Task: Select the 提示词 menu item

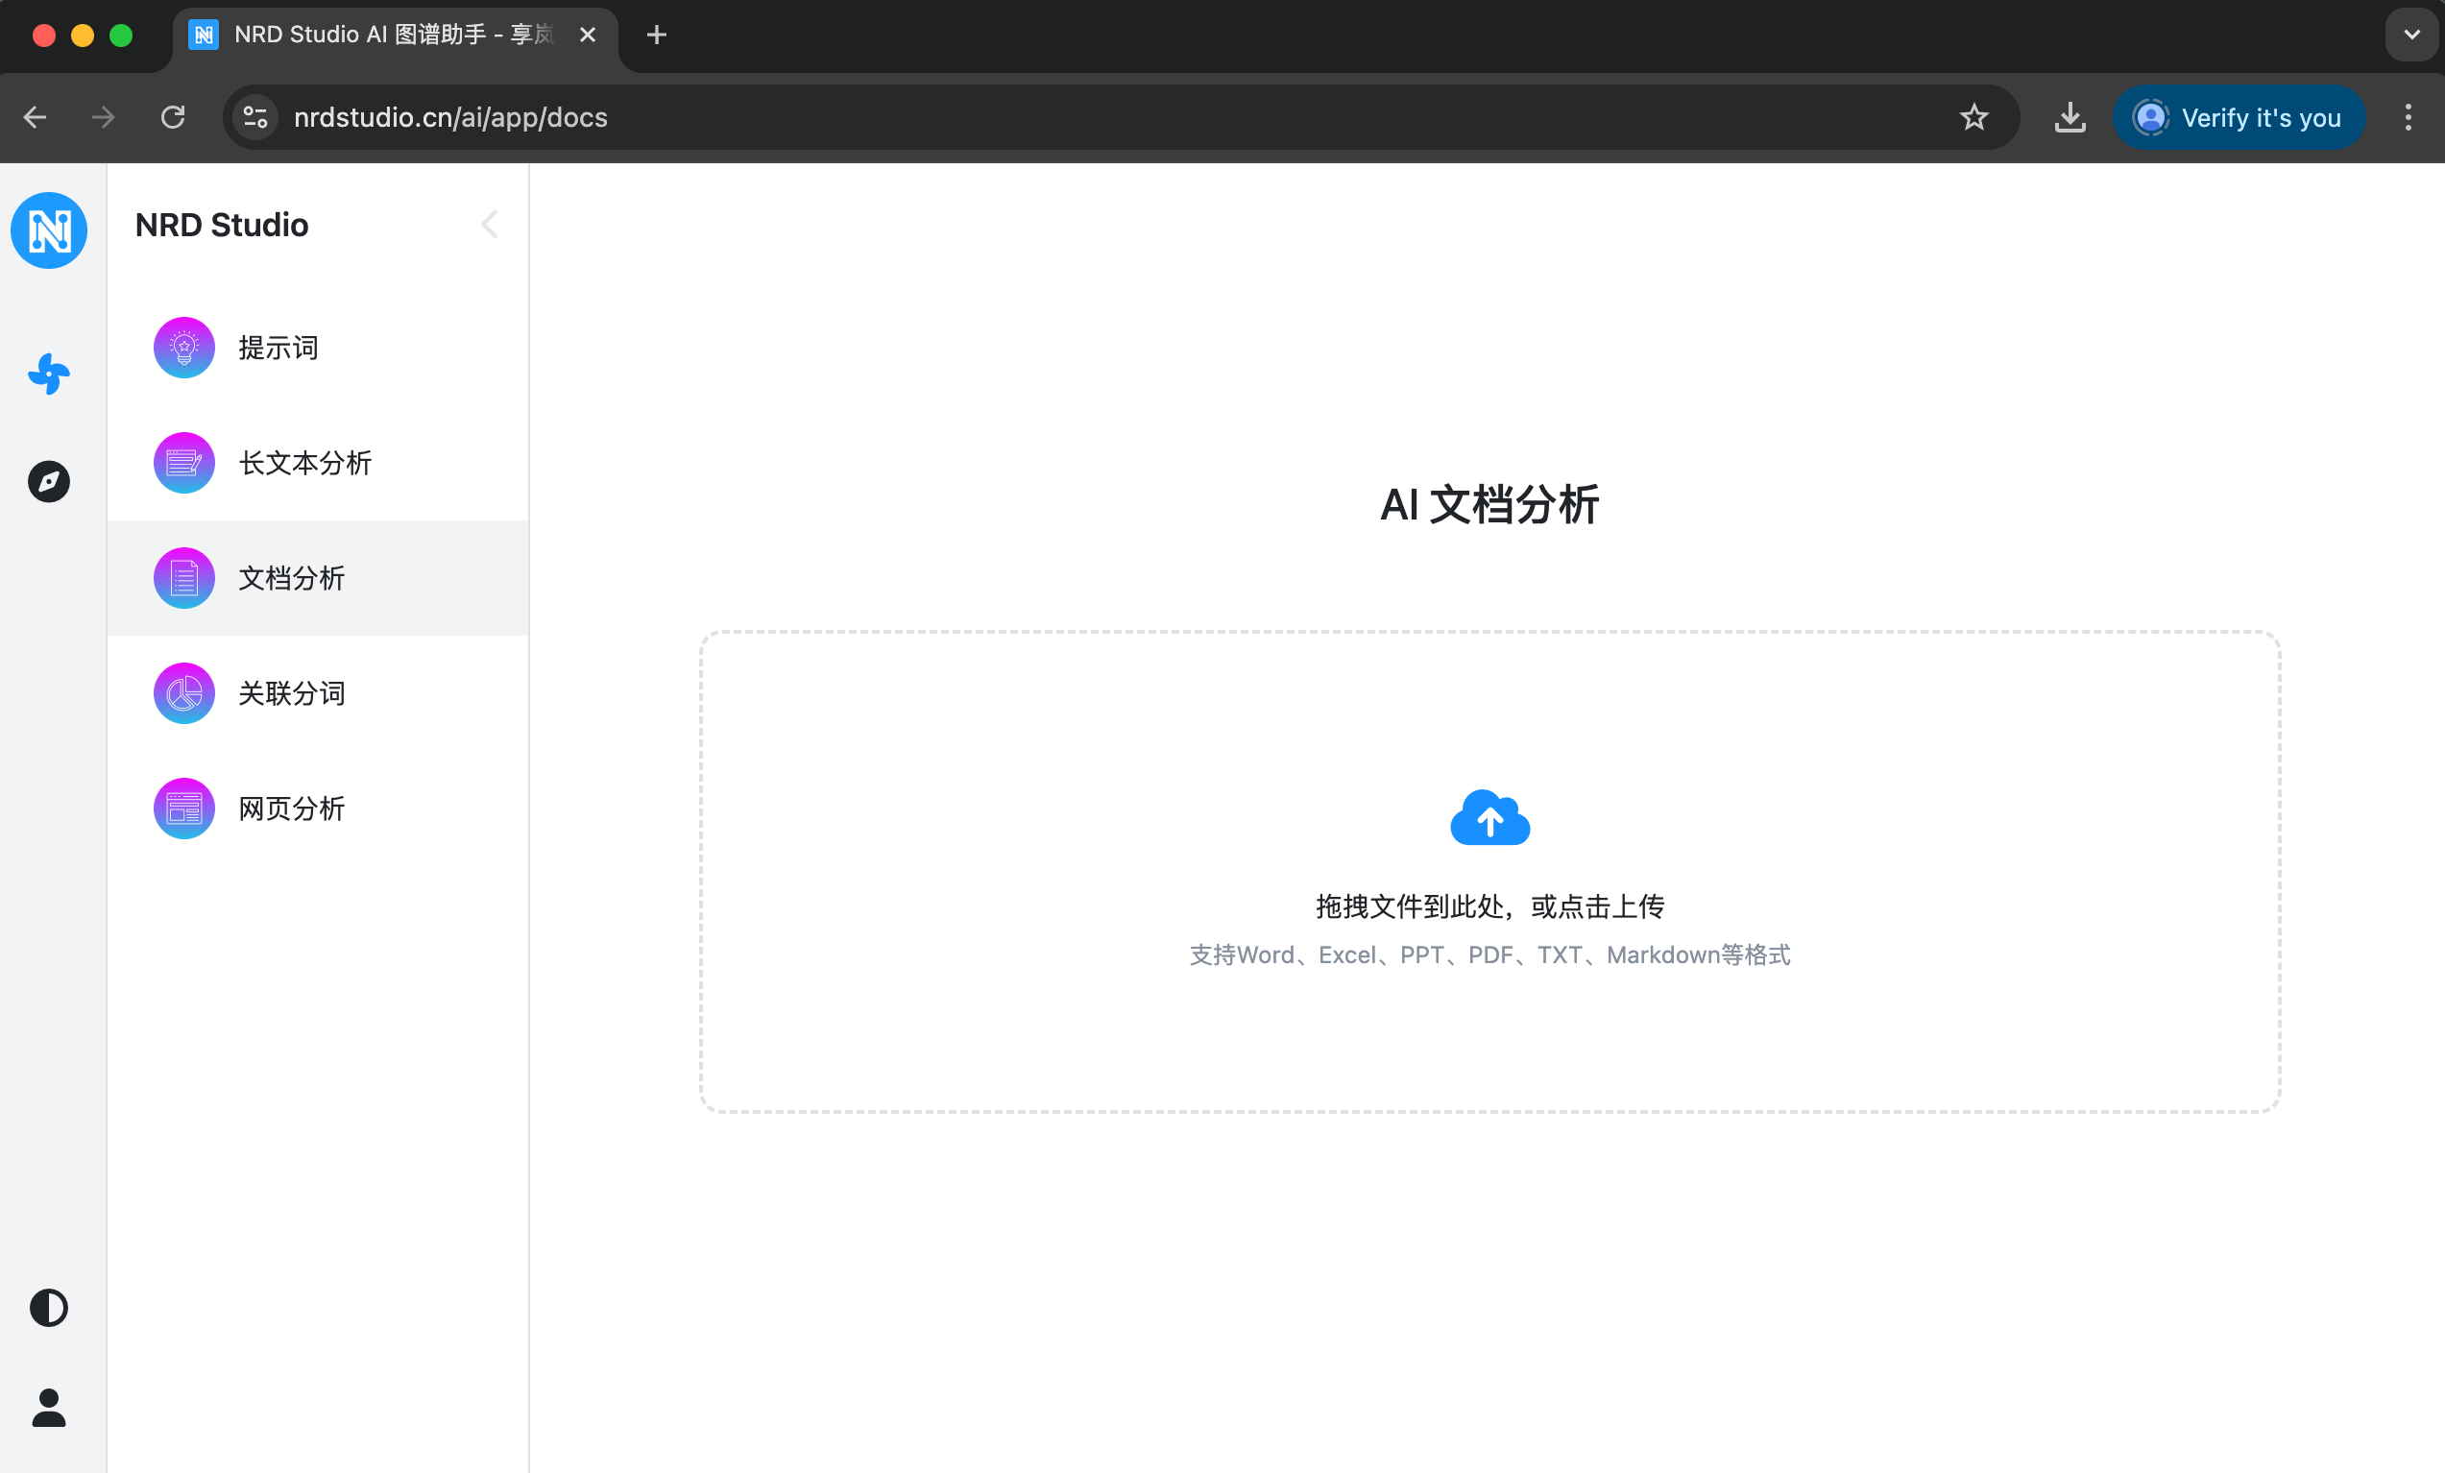Action: tap(278, 349)
